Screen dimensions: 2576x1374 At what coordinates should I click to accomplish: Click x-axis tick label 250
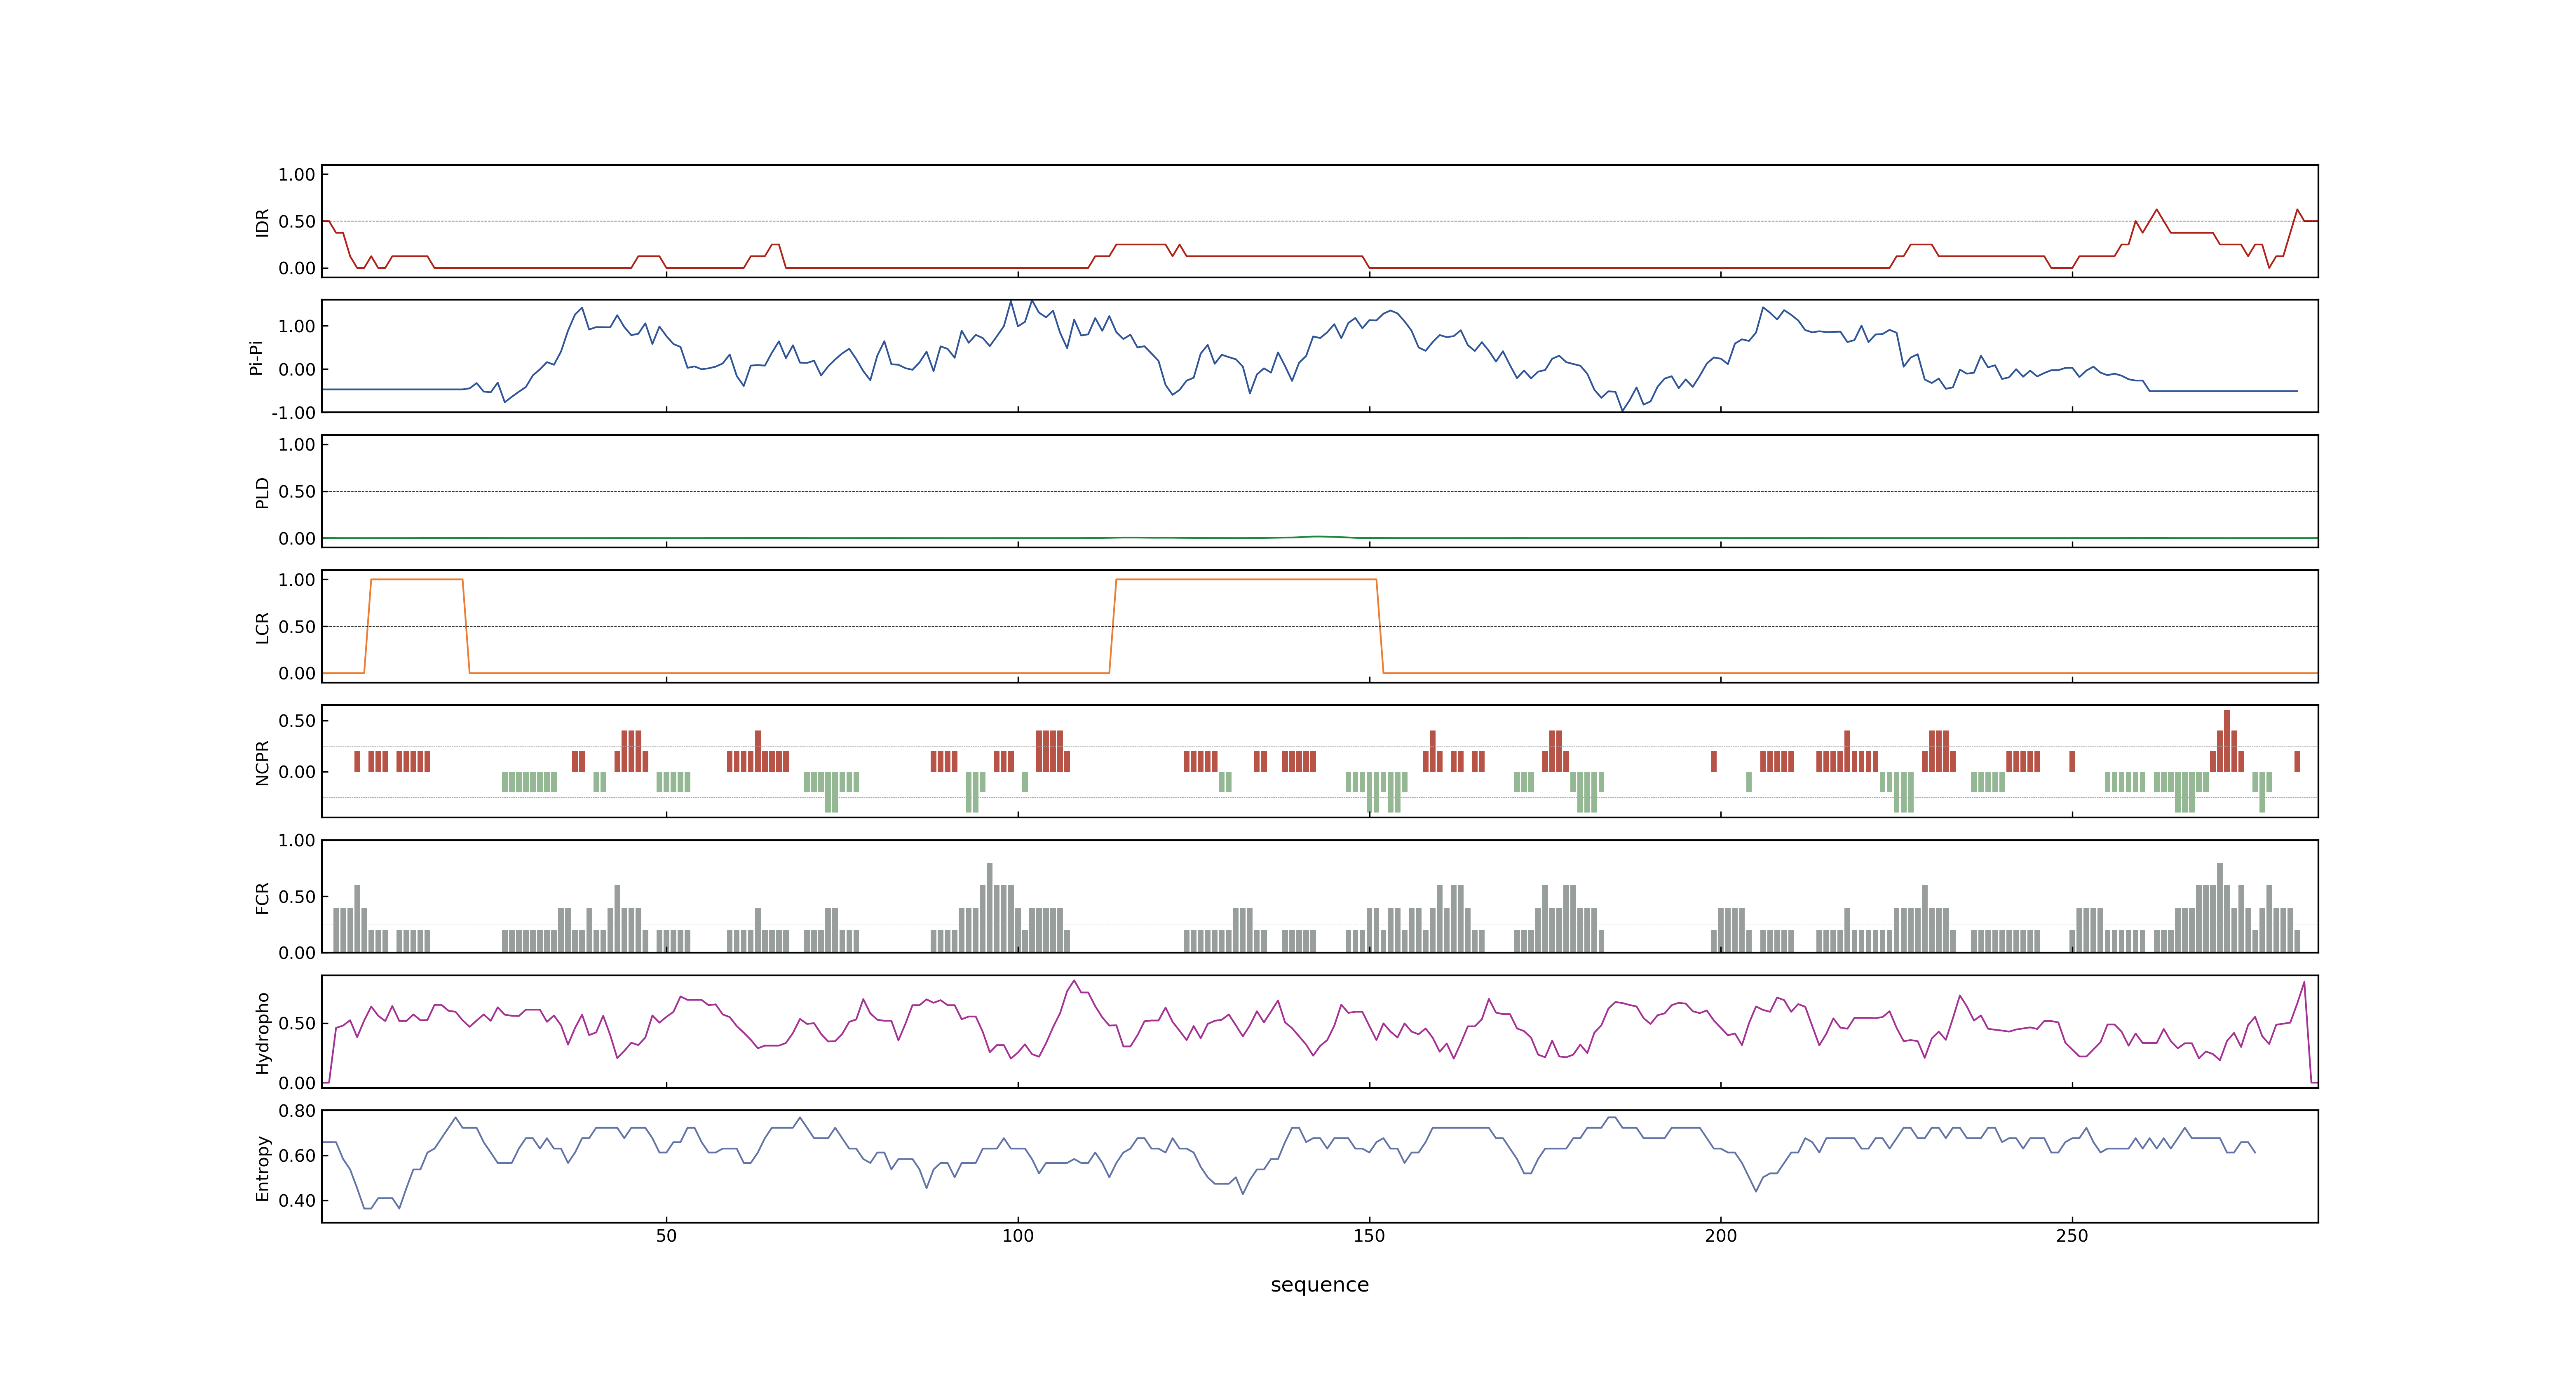coord(2072,1236)
